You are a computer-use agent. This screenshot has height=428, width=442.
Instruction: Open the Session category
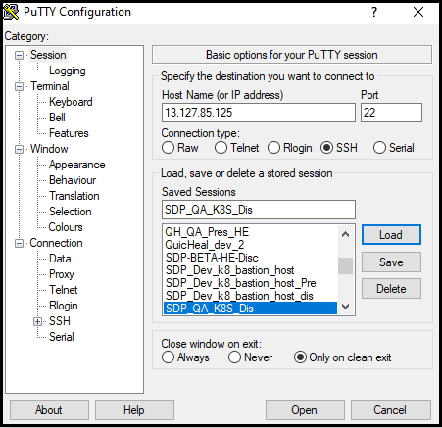[48, 55]
